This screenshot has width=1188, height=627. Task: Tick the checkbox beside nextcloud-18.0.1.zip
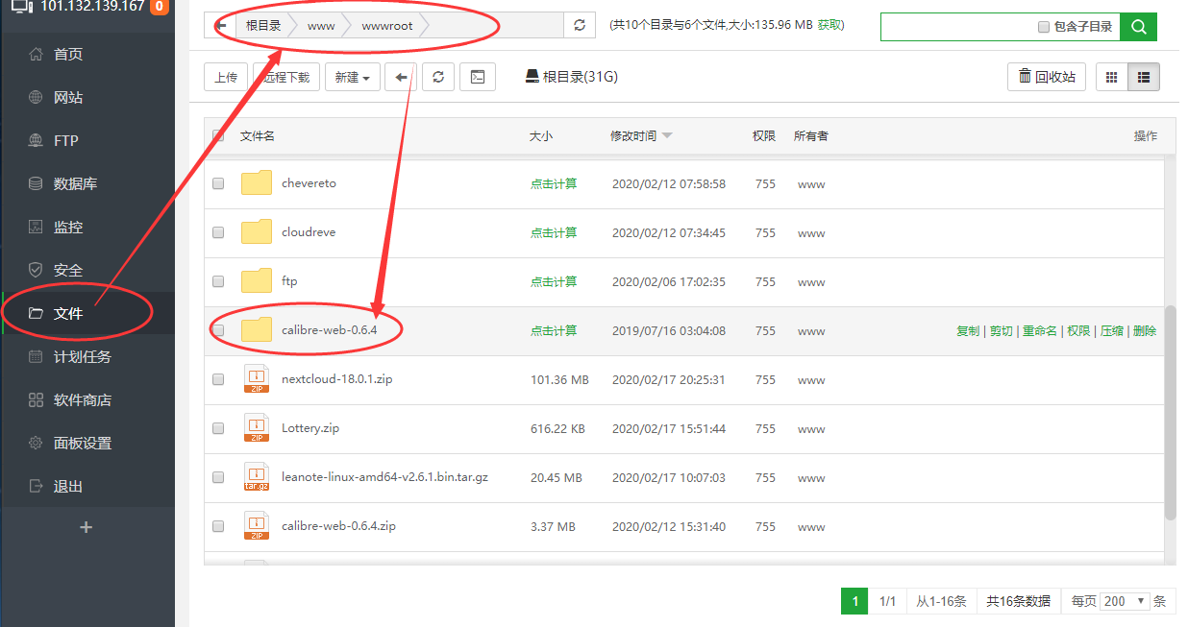tap(218, 379)
